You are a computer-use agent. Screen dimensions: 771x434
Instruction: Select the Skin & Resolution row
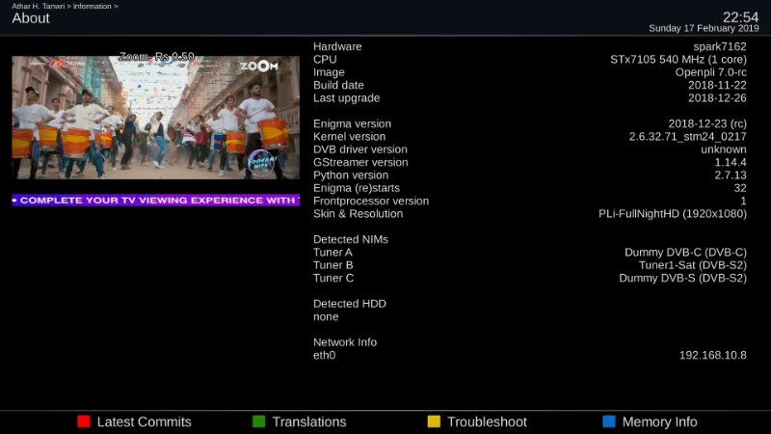[529, 214]
